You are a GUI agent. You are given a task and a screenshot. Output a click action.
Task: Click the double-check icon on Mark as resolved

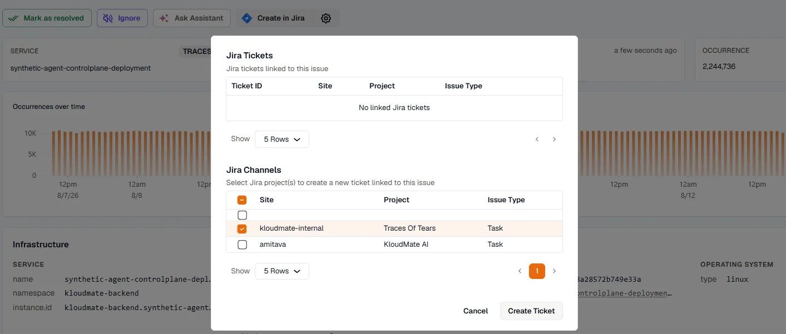[x=14, y=18]
